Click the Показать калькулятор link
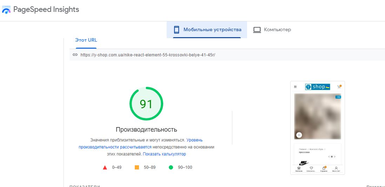 tap(164, 154)
